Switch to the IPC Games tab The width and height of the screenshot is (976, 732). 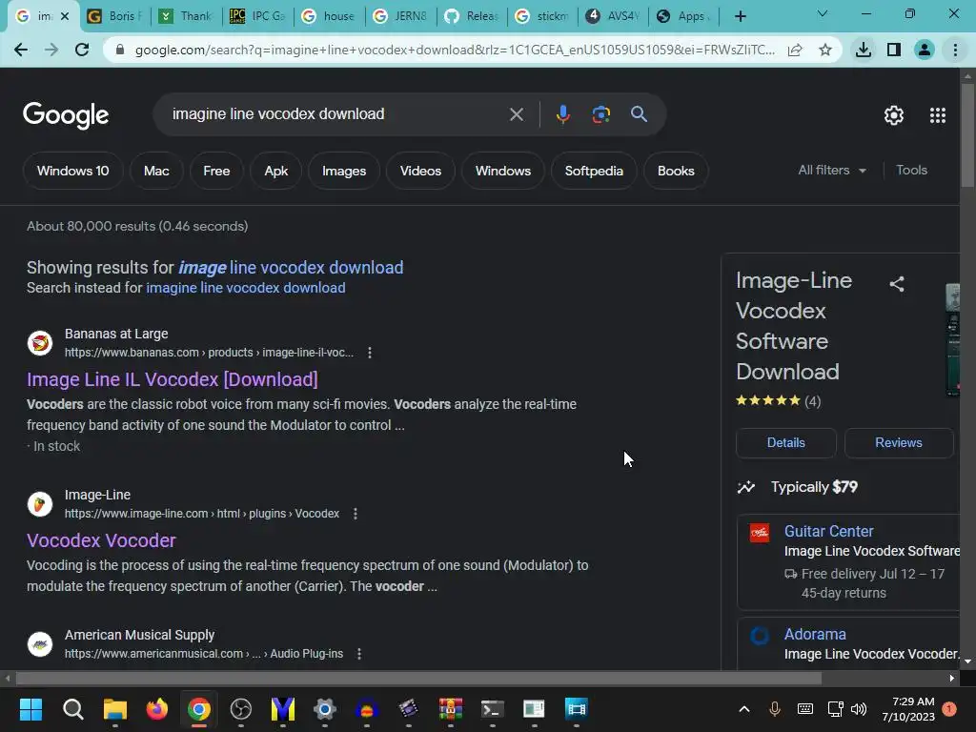tap(257, 16)
